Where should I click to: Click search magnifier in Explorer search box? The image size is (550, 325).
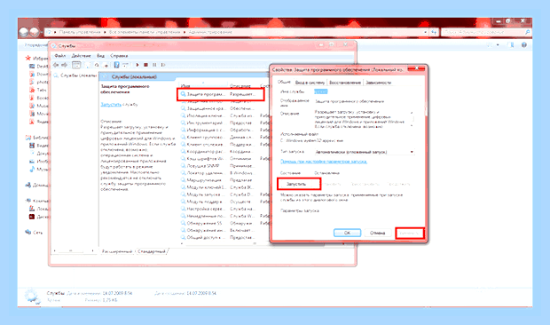coord(527,32)
